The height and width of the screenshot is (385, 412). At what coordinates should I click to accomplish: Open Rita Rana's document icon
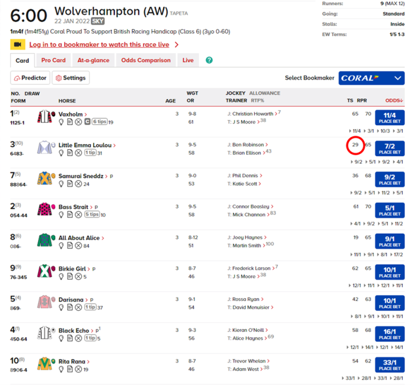[x=70, y=369]
